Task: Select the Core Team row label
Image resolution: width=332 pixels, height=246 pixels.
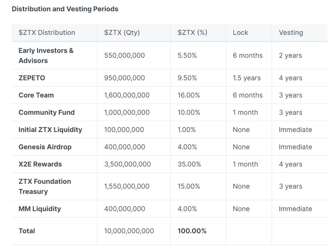Action: [36, 95]
